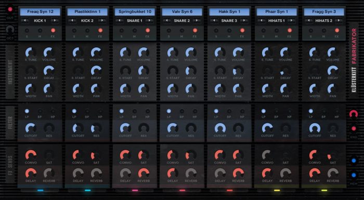Image resolution: width=364 pixels, height=200 pixels.
Task: Click the red OUT indicator at top left
Action: [10, 10]
